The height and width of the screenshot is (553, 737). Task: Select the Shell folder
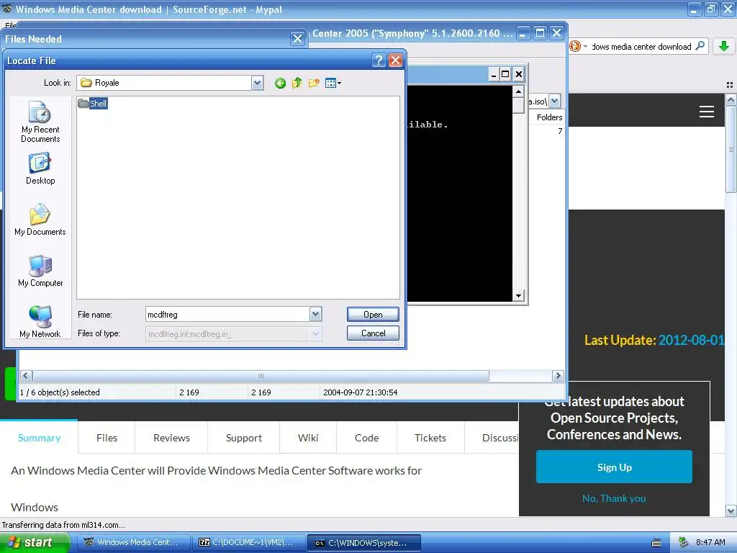(93, 104)
